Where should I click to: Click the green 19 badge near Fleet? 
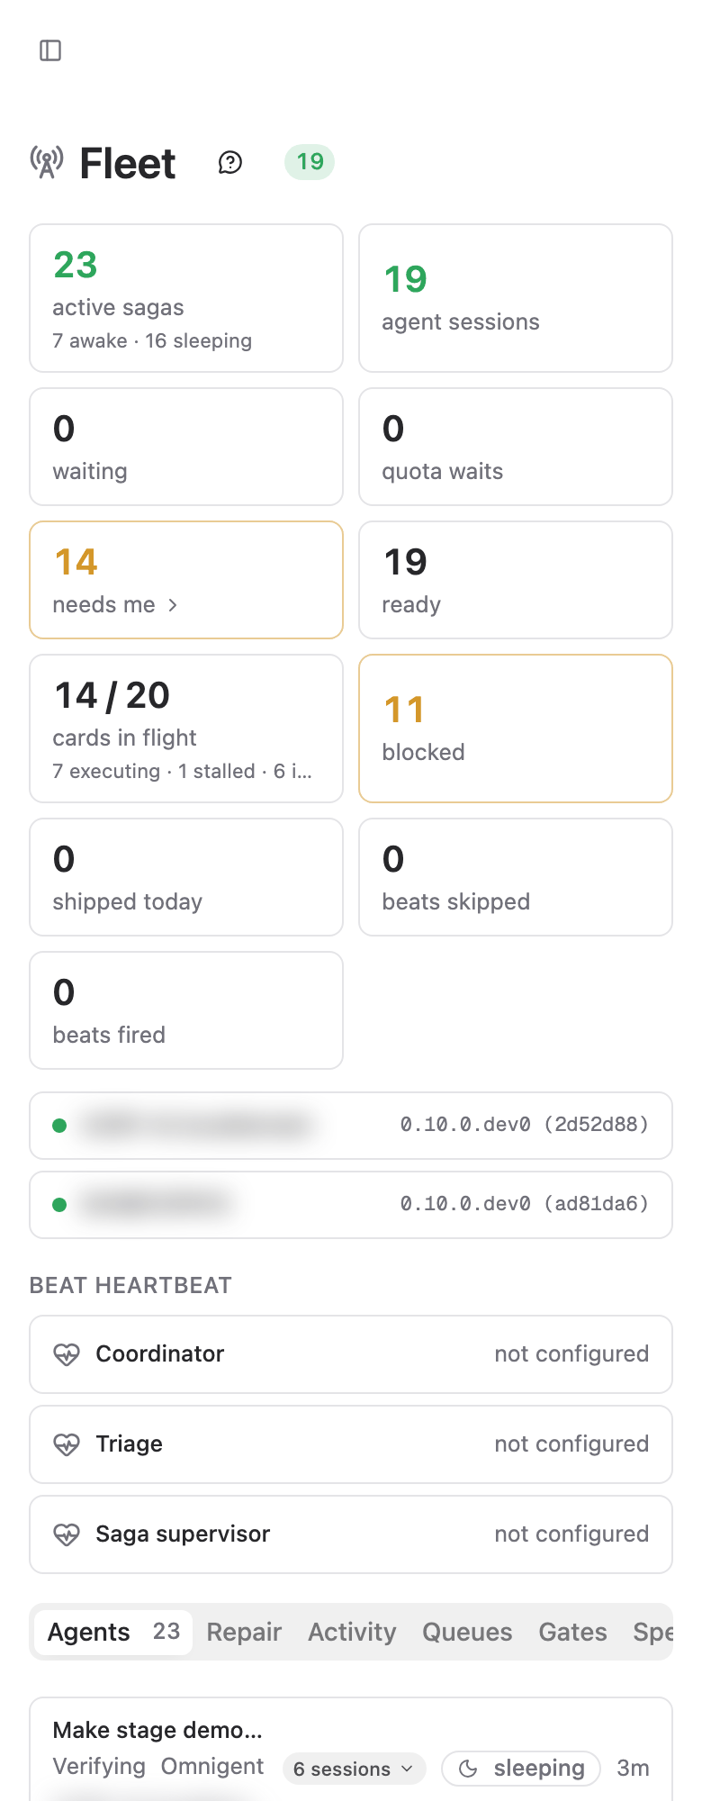click(310, 162)
